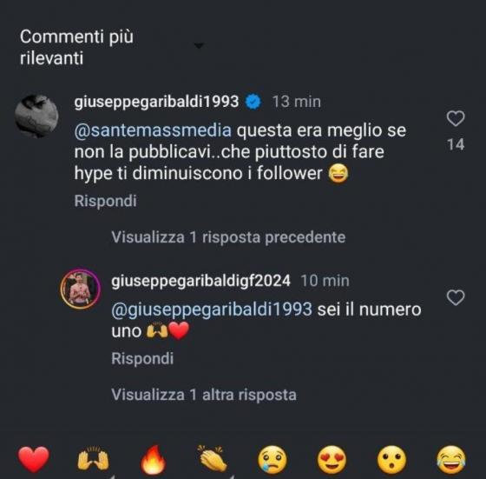Open giuseppegaribaldi1993 grayscale profile picture
486x479 pixels.
click(36, 116)
